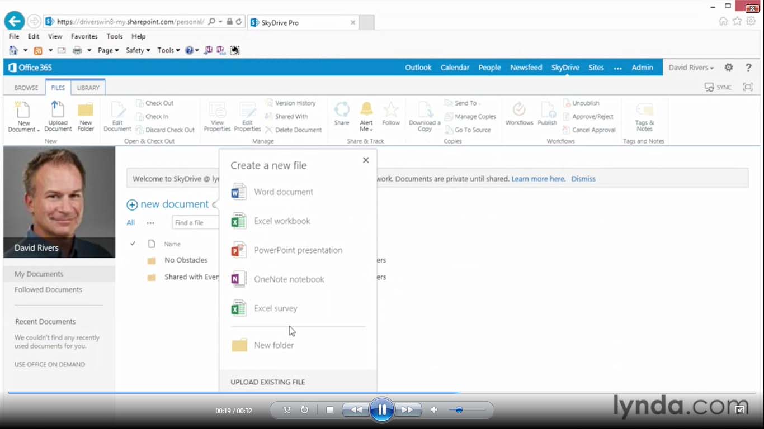Image resolution: width=764 pixels, height=429 pixels.
Task: Click Delete Document in ribbon
Action: [294, 130]
